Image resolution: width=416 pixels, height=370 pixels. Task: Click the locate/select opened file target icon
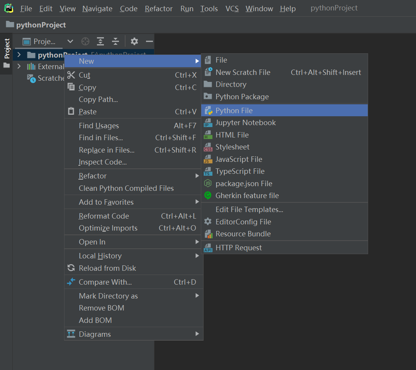click(x=85, y=41)
